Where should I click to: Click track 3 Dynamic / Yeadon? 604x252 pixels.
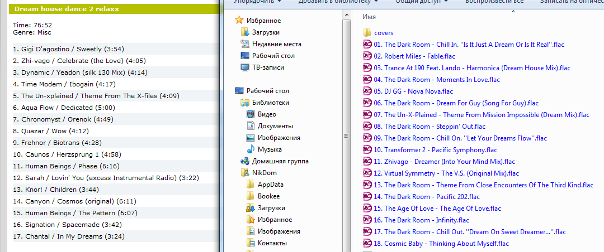(80, 72)
